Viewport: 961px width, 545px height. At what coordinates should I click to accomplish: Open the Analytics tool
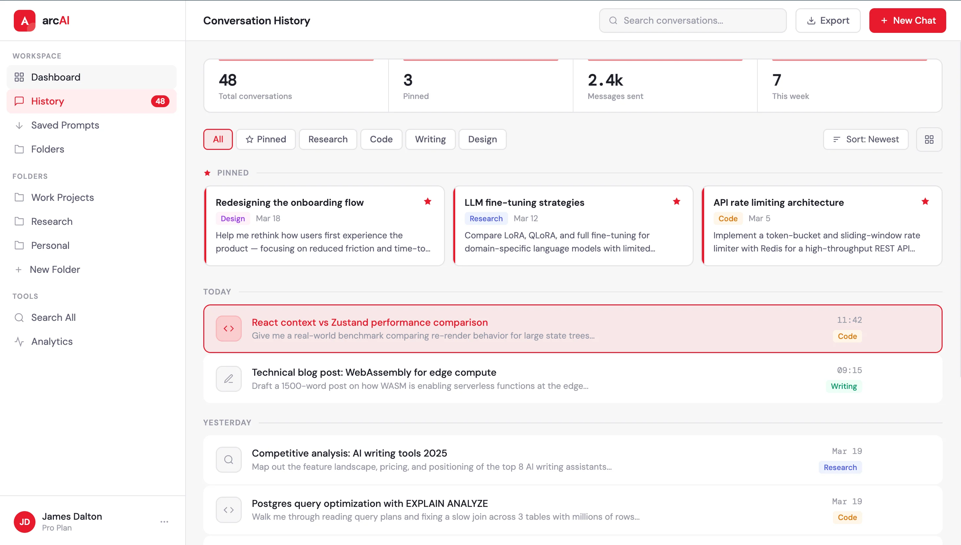[92, 342]
